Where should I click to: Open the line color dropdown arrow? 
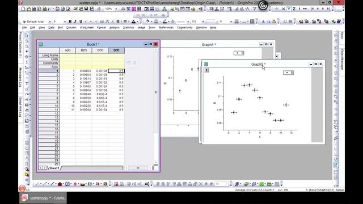(169, 22)
